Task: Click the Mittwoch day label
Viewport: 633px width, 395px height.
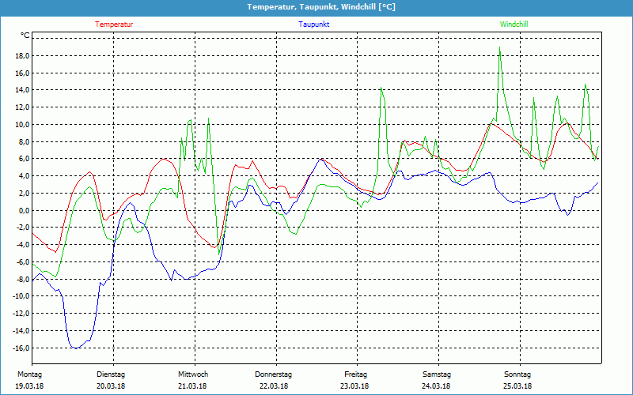Action: (x=193, y=374)
